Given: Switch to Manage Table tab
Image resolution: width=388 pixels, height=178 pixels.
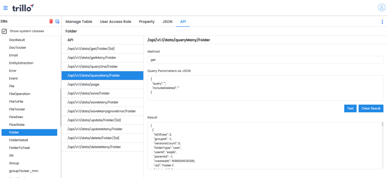Looking at the screenshot, I should (x=79, y=22).
